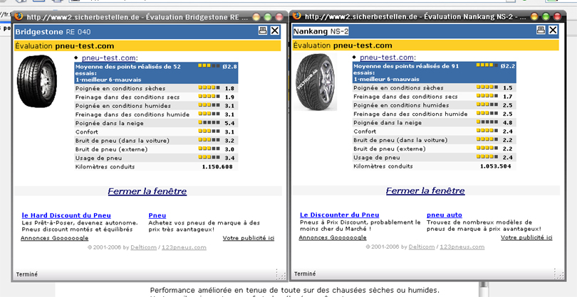Open the 123pneus.com link in the Bridgestone footer
Screen dimensions: 577x297
point(184,247)
